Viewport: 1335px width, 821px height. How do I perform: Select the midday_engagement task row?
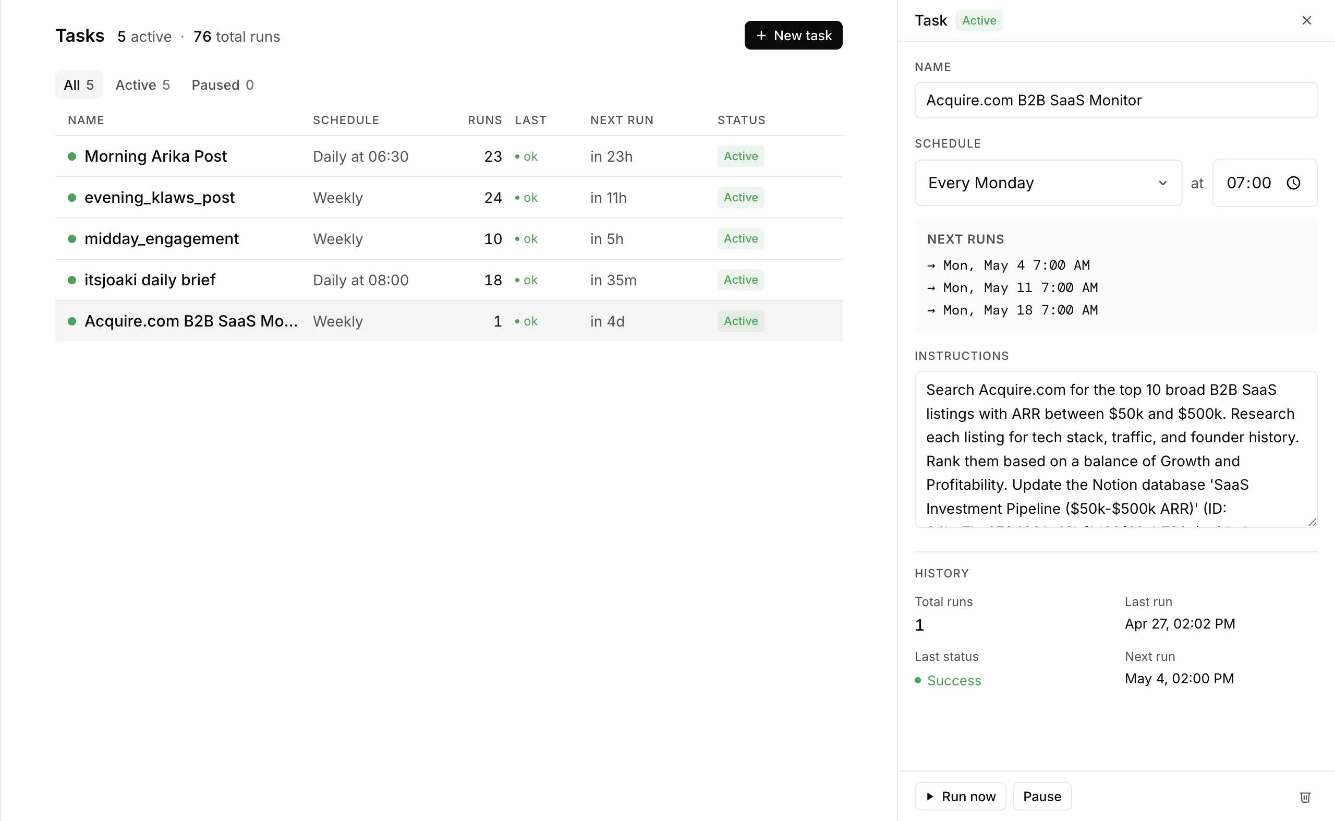[x=161, y=239]
